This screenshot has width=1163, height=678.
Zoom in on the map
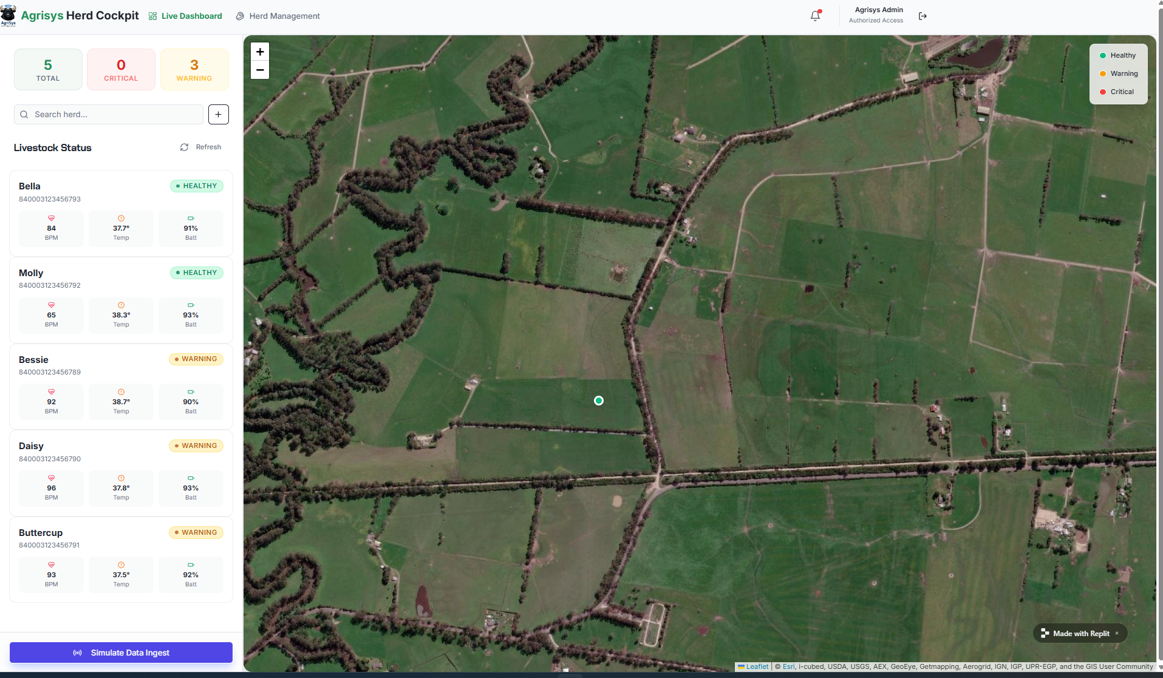click(260, 52)
